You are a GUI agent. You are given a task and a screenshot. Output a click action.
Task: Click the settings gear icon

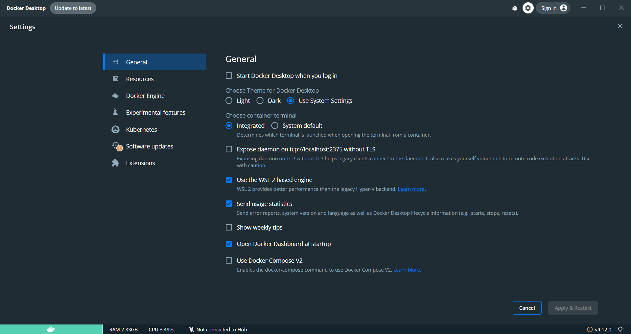pyautogui.click(x=528, y=8)
